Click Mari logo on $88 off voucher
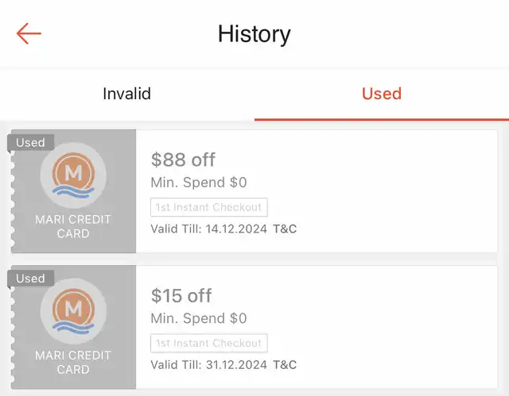This screenshot has width=509, height=396. point(73,175)
